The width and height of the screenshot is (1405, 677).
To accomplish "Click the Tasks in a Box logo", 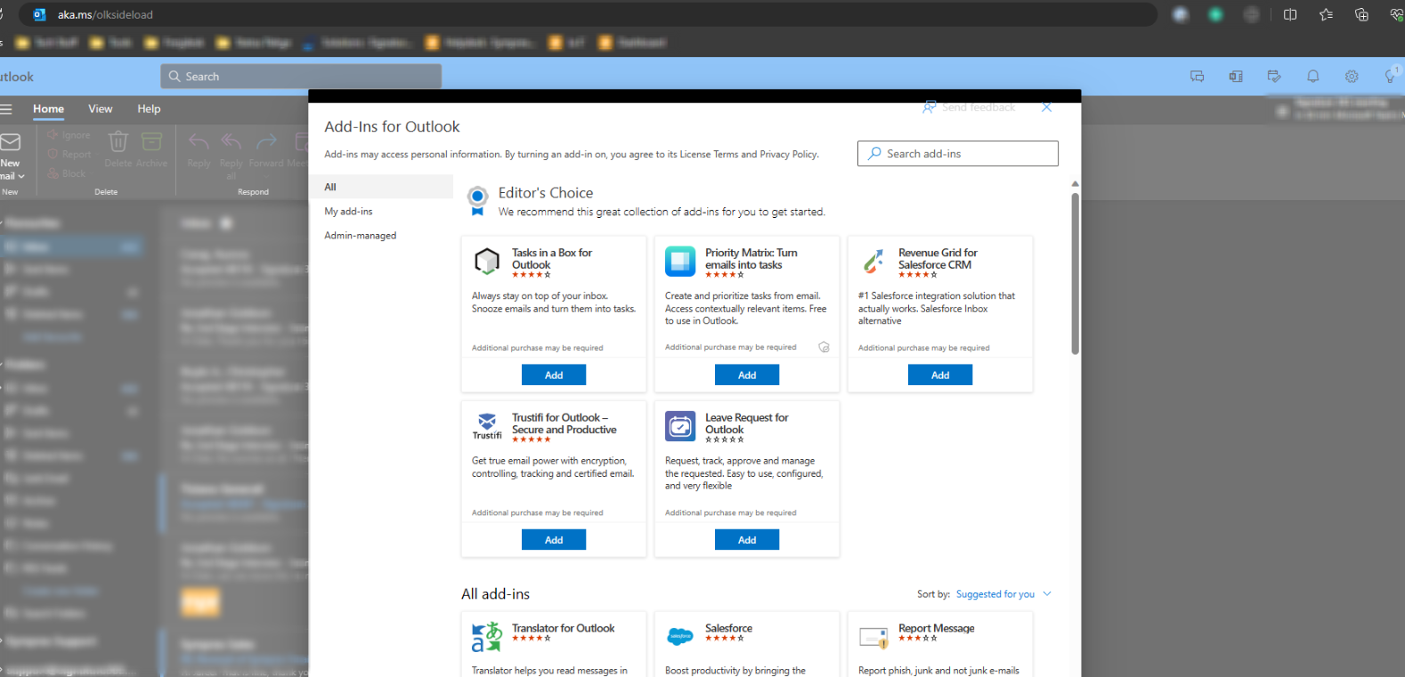I will (x=487, y=262).
